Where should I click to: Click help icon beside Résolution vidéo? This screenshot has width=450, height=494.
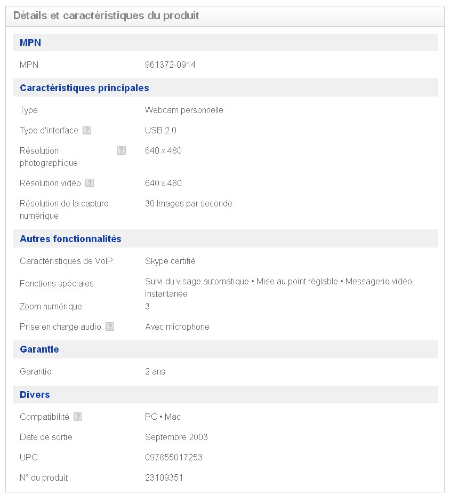point(90,183)
